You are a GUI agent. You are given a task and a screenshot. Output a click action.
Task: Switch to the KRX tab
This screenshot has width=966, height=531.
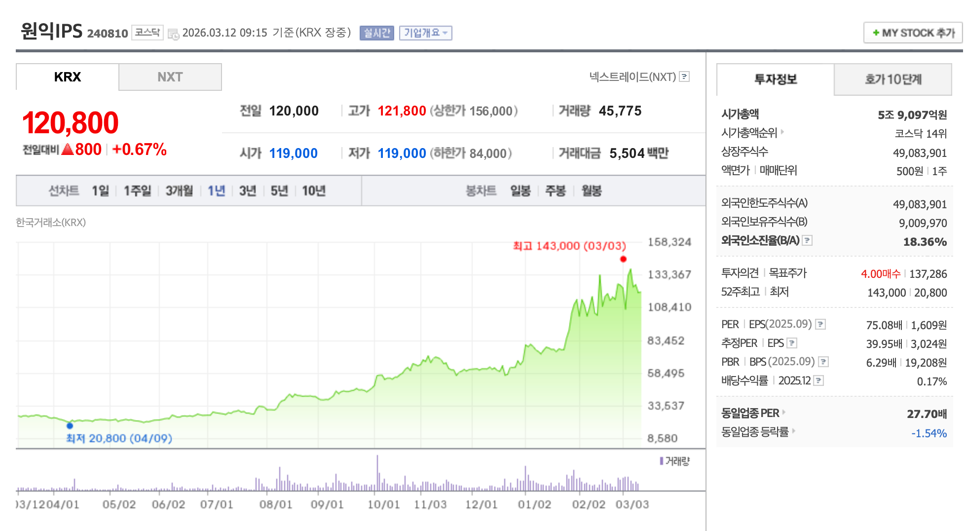(x=68, y=77)
